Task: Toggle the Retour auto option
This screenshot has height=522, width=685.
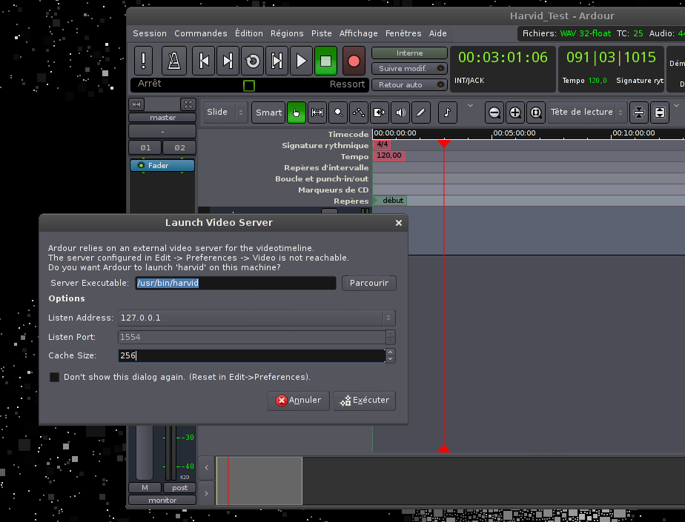Action: pos(409,85)
